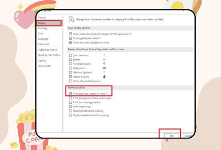The image size is (221, 150).
Task: Open the Trust Center category
Action: pyautogui.click(x=44, y=66)
